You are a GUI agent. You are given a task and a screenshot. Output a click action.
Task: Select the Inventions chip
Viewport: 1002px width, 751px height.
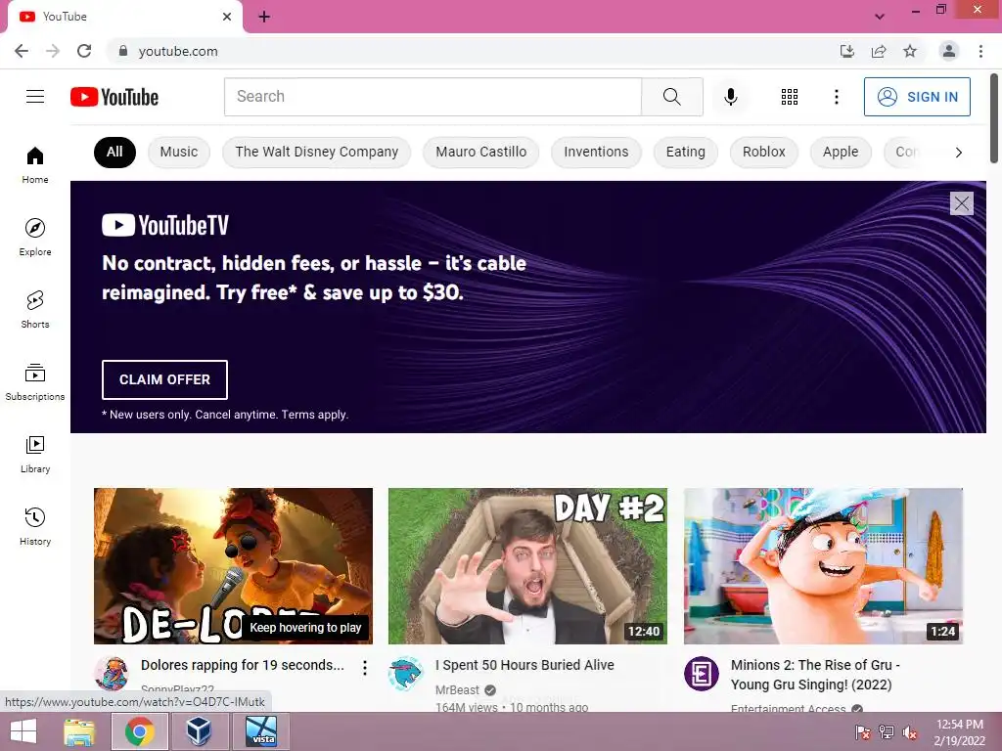[596, 152]
